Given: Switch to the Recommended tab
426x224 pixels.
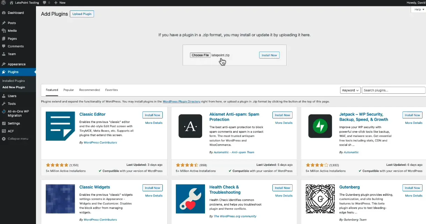Looking at the screenshot, I should point(89,90).
